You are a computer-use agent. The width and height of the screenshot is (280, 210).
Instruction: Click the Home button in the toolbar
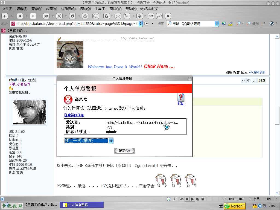85,16
